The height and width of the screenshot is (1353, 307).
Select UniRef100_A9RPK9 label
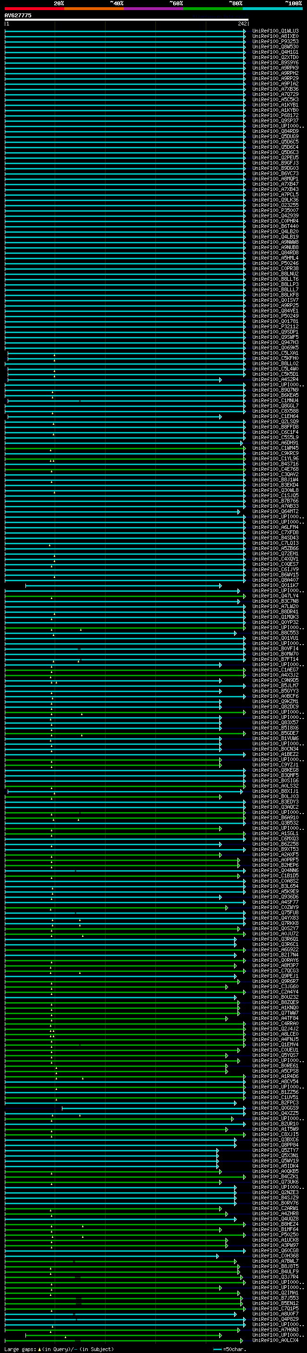[x=275, y=68]
